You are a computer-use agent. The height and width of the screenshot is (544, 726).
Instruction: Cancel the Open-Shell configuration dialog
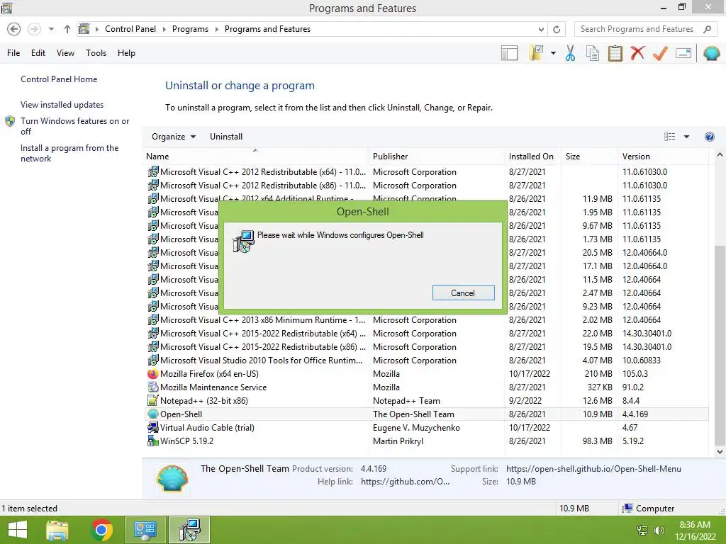coord(463,293)
